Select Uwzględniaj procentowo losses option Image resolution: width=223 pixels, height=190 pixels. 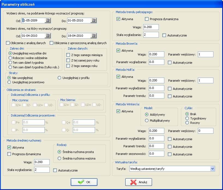coord(9,82)
